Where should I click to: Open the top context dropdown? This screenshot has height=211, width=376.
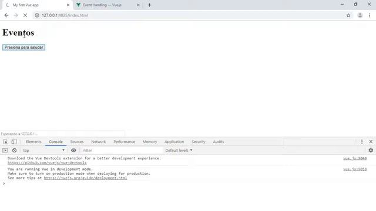point(43,150)
